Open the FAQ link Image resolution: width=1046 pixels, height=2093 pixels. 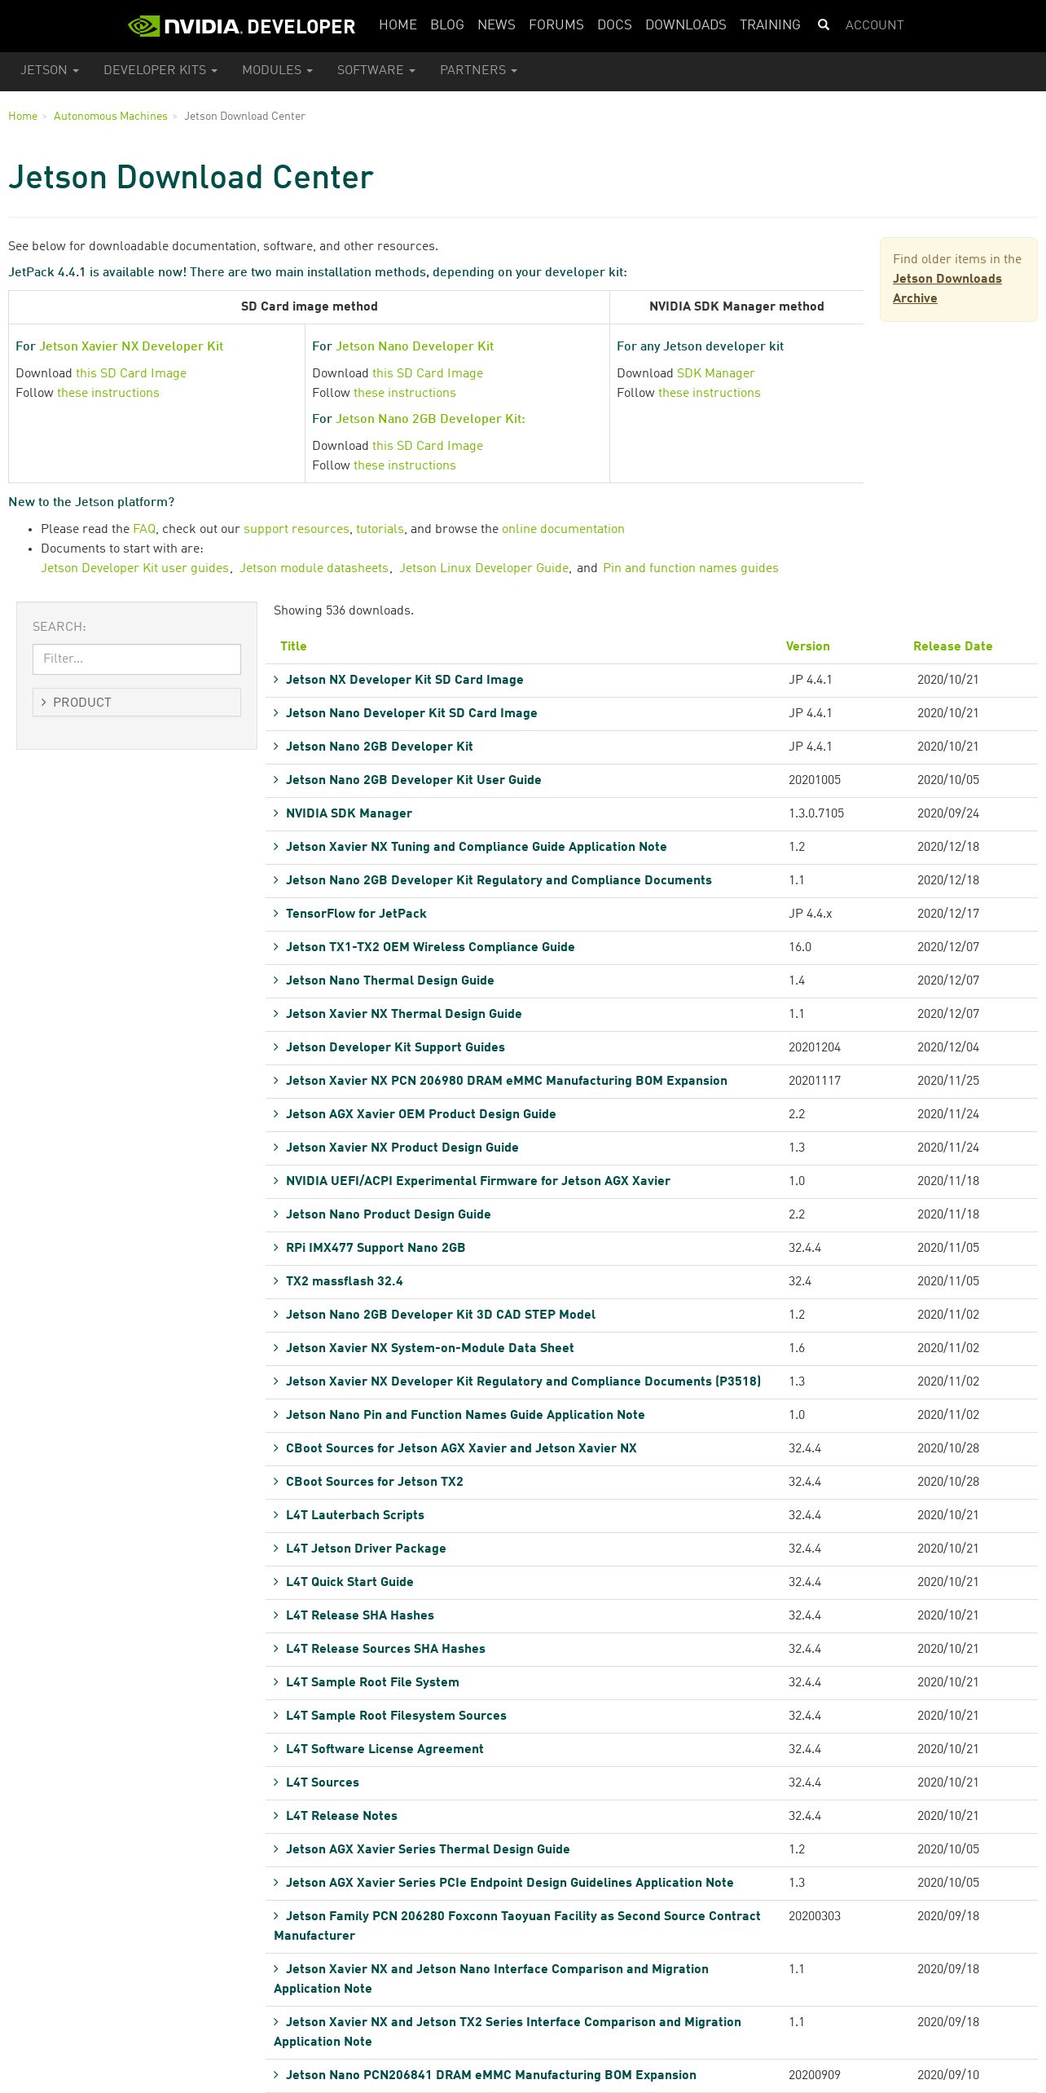[x=144, y=529]
